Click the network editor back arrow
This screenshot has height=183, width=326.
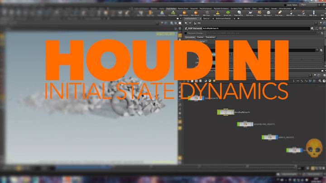(186, 23)
